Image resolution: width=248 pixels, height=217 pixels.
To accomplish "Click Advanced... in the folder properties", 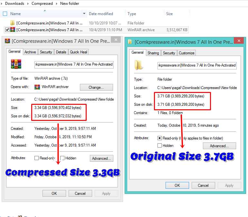I will 219,146.
